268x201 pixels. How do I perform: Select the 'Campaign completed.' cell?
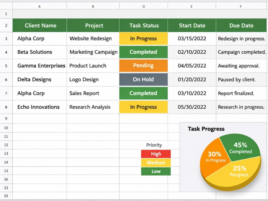pyautogui.click(x=241, y=52)
